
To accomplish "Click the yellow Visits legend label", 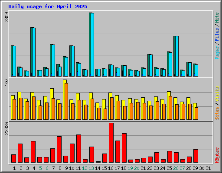I will click(x=217, y=94).
